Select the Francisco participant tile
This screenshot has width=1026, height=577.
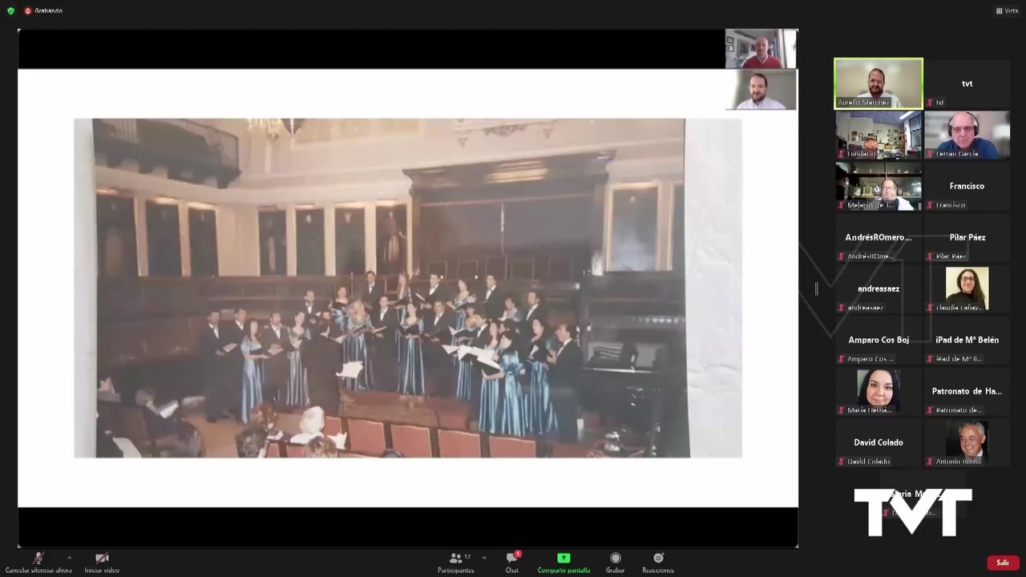[x=967, y=186]
